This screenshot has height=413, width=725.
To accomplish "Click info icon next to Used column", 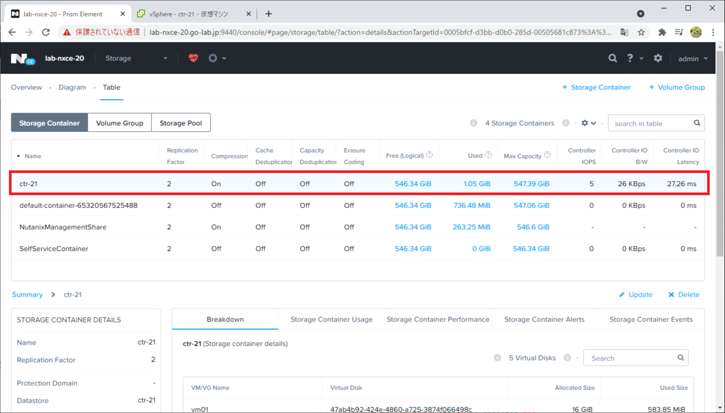I will [488, 155].
